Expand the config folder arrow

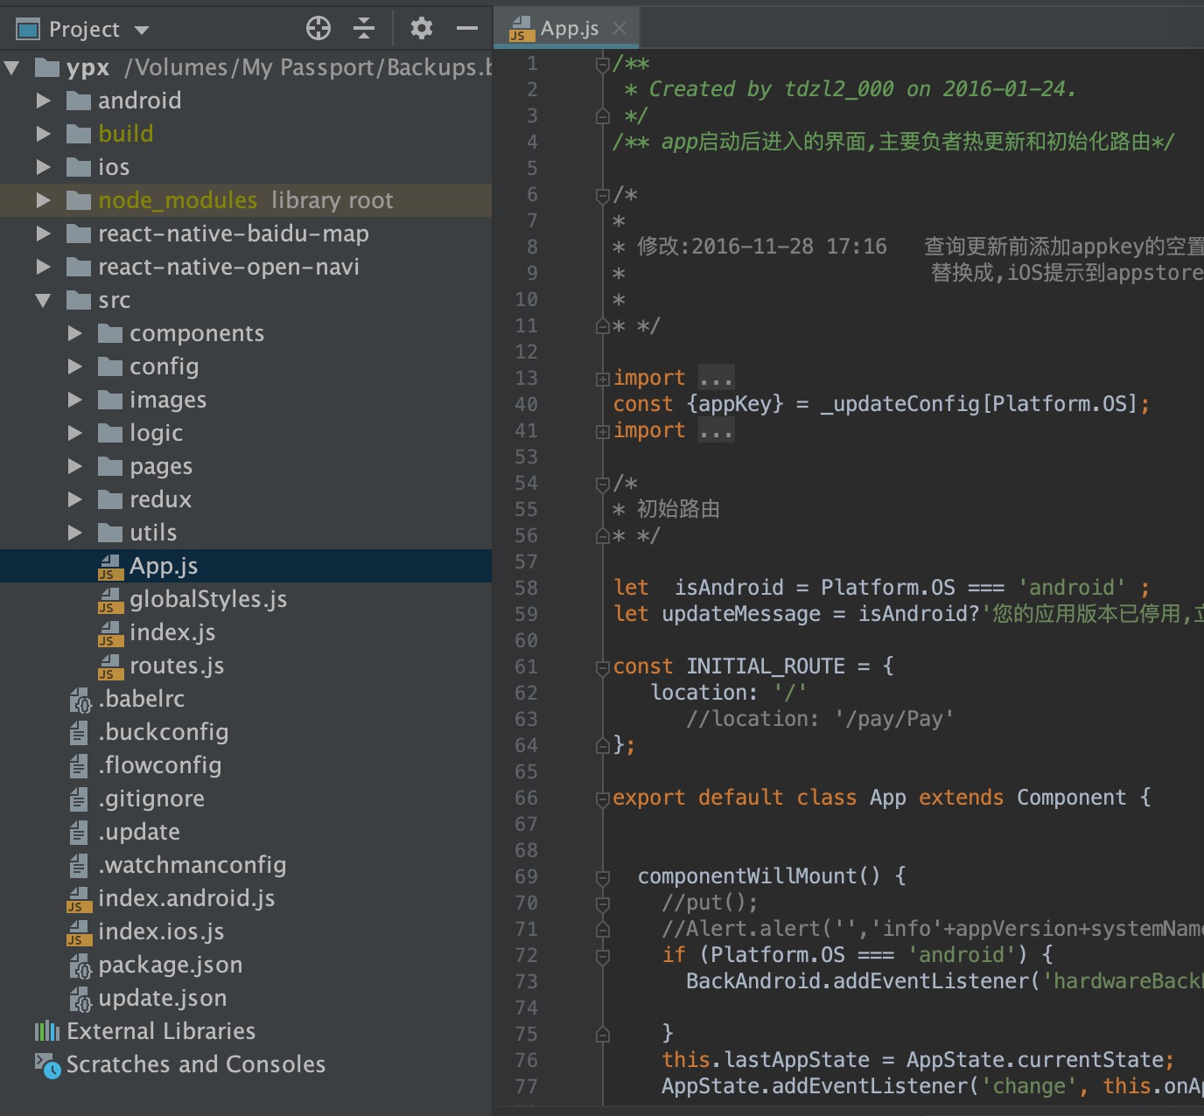pos(75,366)
